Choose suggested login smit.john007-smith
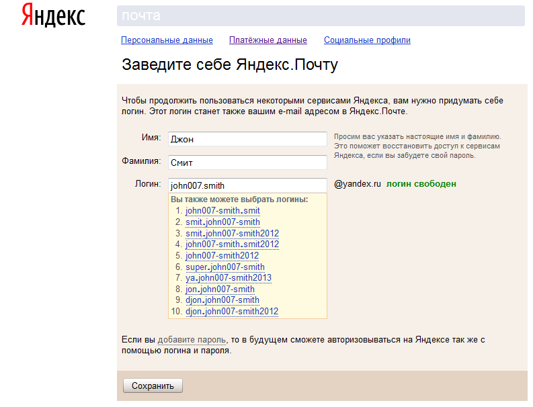Screen dimensions: 533x407 [x=222, y=222]
